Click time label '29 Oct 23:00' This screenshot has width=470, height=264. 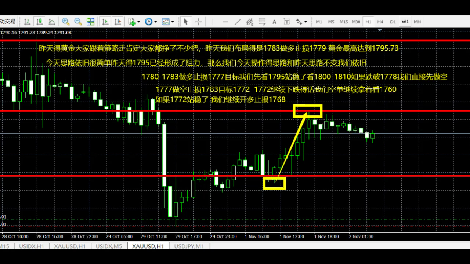click(223, 236)
